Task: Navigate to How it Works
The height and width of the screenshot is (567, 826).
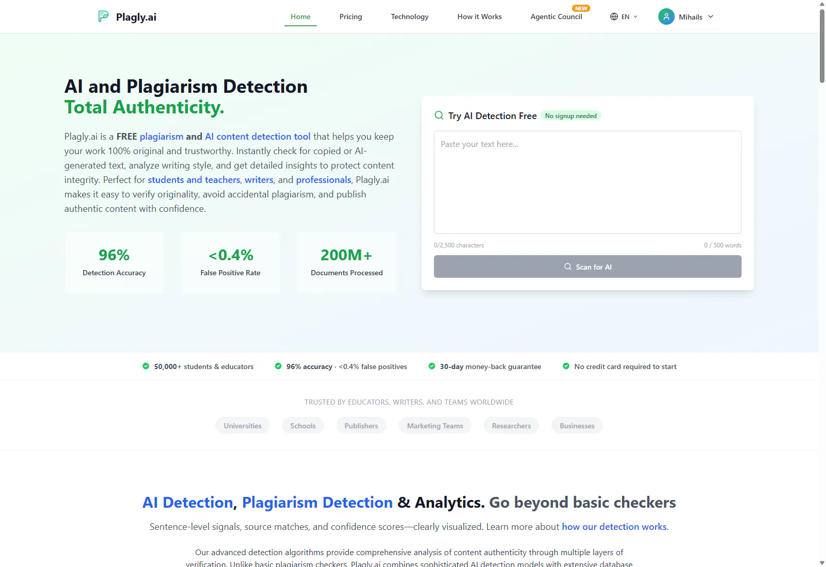Action: tap(480, 16)
